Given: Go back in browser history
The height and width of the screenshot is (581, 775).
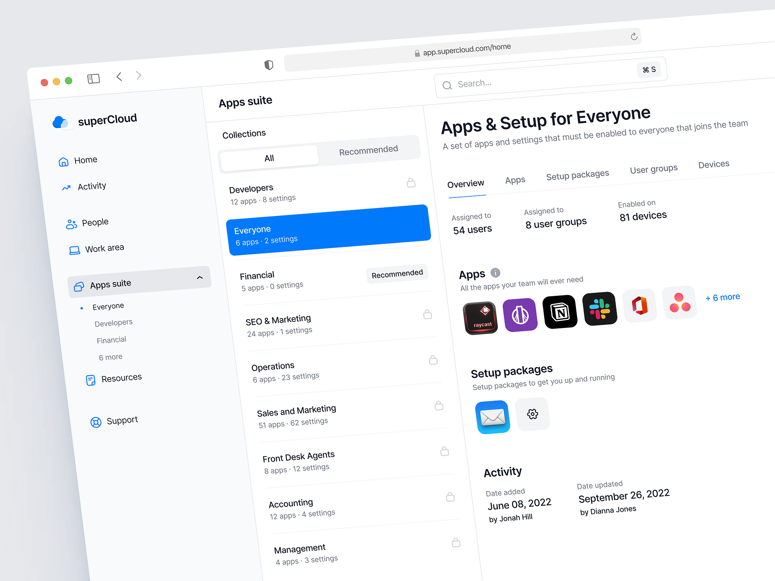Looking at the screenshot, I should click(119, 77).
